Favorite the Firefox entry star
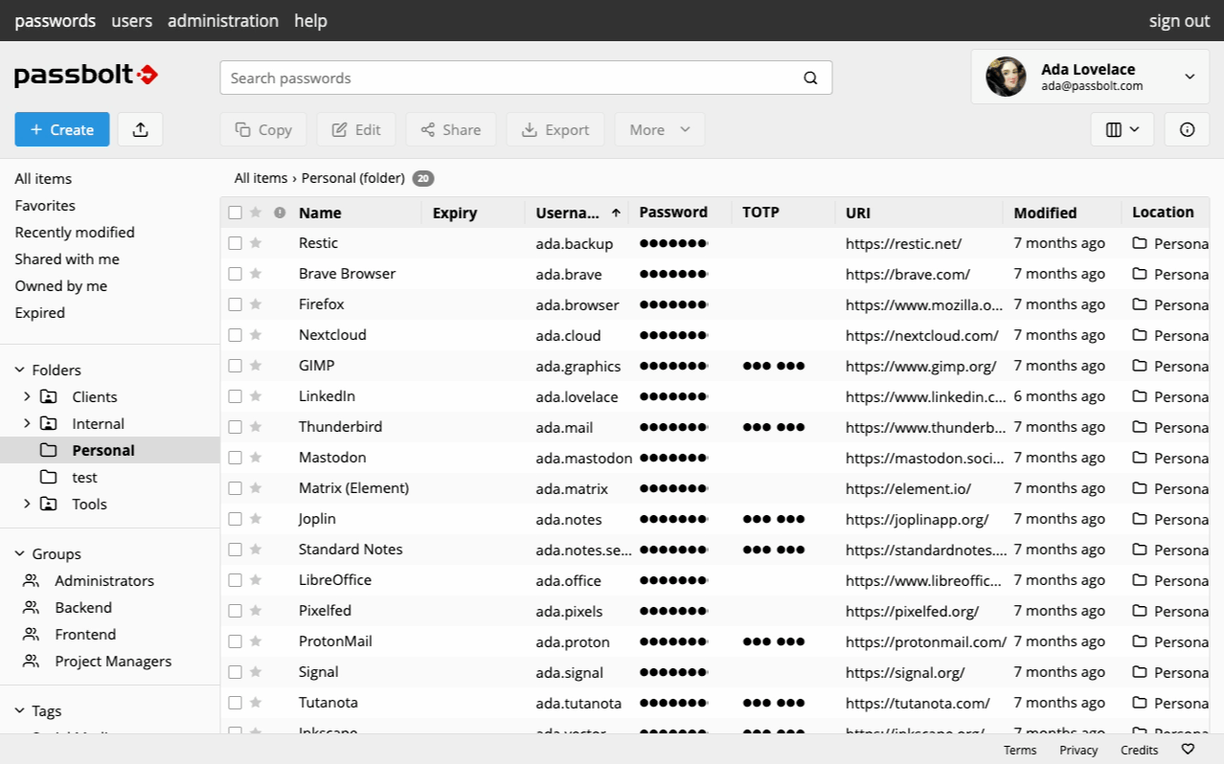Screen dimensions: 1224x764 [256, 304]
